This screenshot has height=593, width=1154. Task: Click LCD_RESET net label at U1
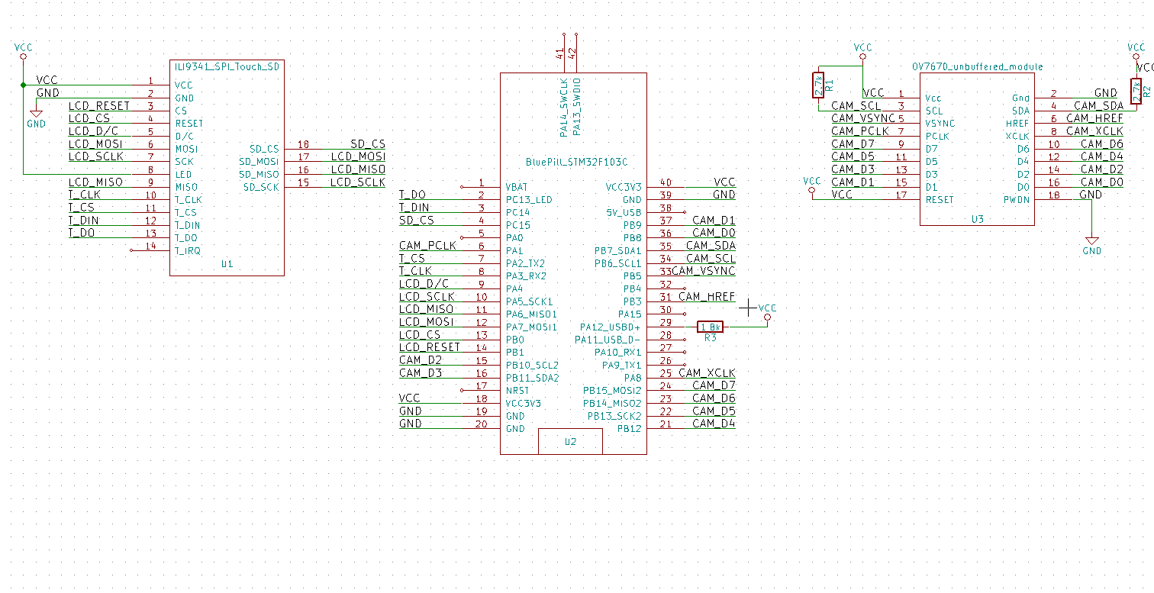pos(99,106)
